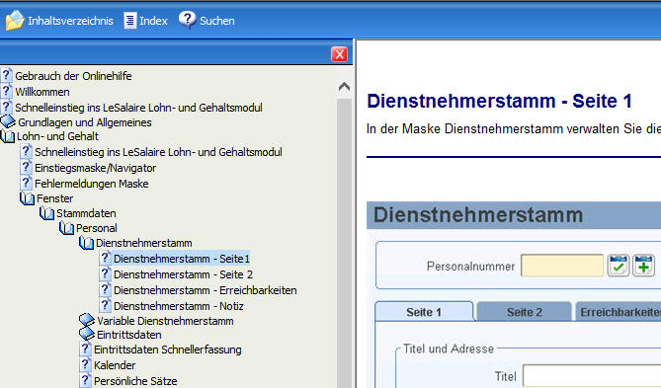Open the Gebrauch der Onlinehilfe topic
The image size is (661, 388).
pos(73,76)
